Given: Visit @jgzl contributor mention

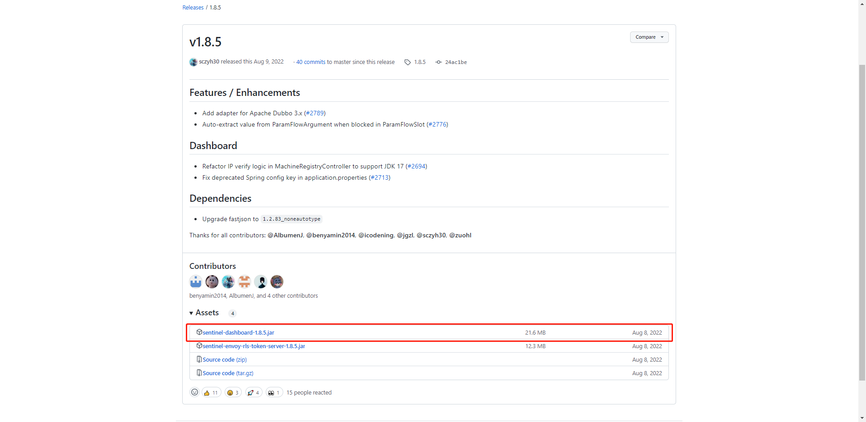Looking at the screenshot, I should pyautogui.click(x=405, y=235).
